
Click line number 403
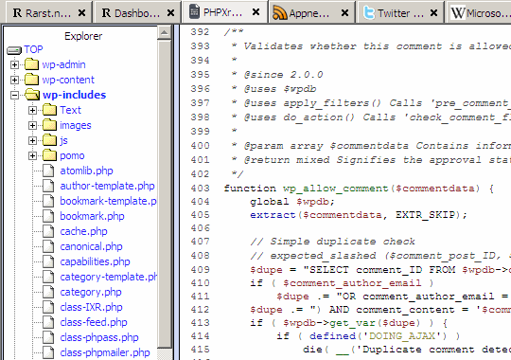pyautogui.click(x=200, y=189)
